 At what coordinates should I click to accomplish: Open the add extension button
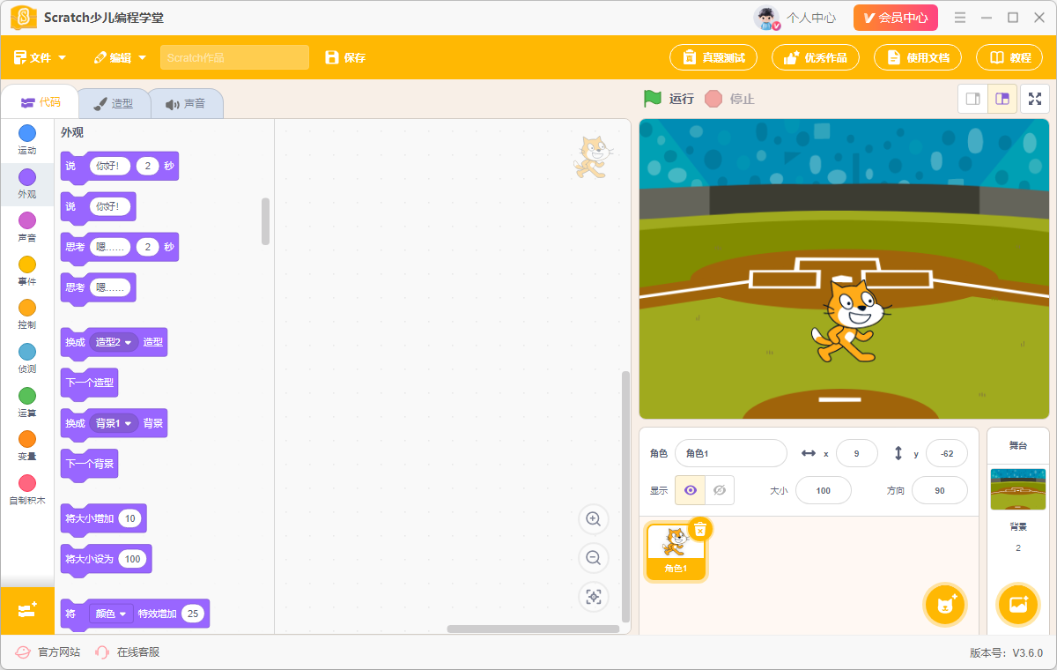27,610
